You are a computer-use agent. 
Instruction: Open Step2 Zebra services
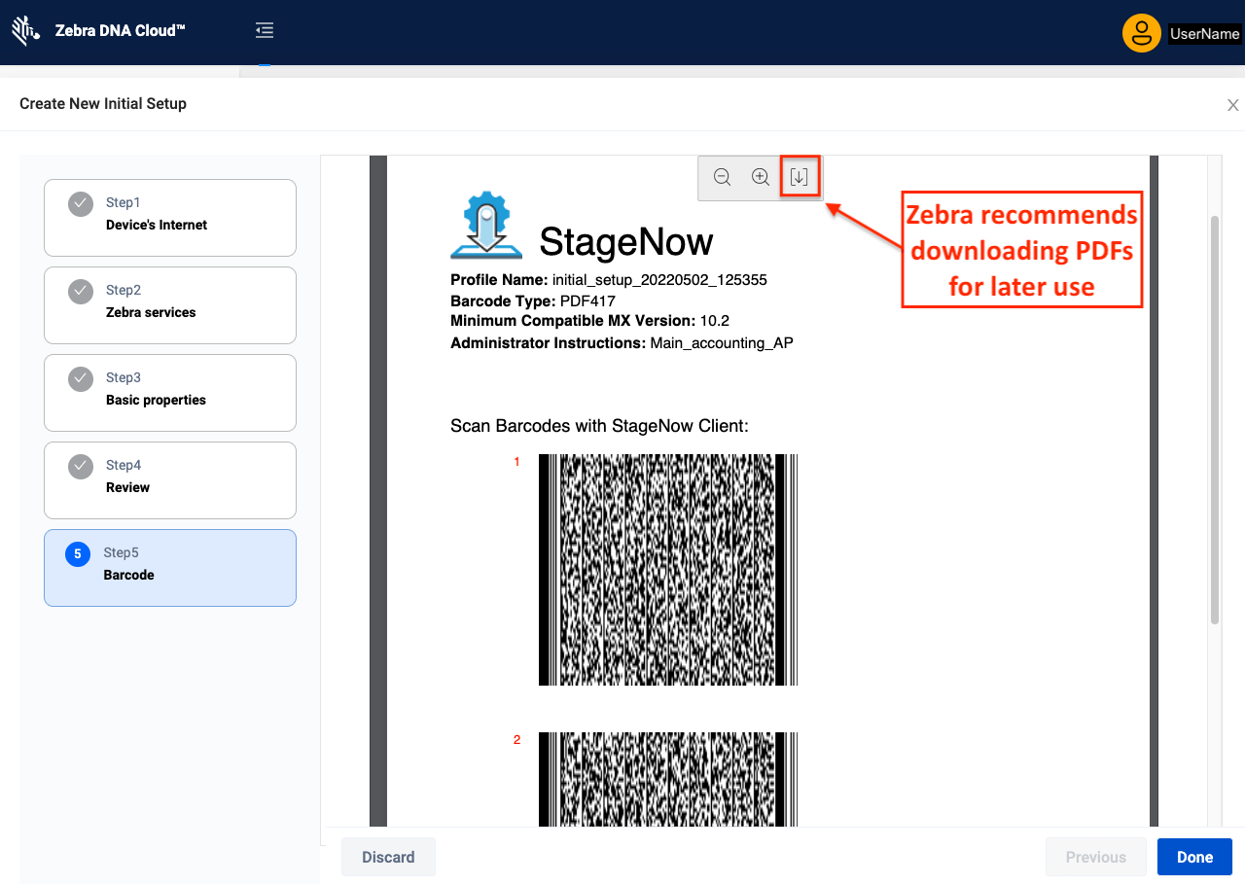[x=170, y=305]
